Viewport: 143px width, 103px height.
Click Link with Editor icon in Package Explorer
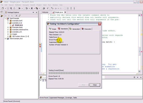(x=19, y=16)
